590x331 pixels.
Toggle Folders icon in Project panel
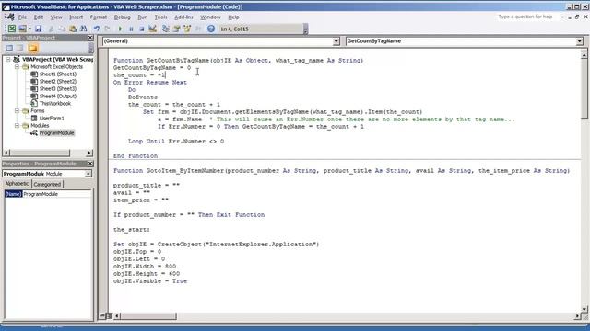click(x=33, y=48)
